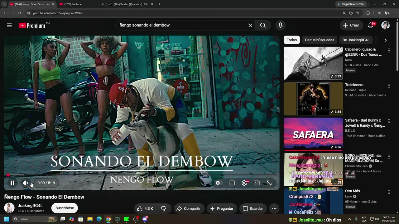
Task: Open the Chrome three-dot menu
Action: (x=394, y=13)
